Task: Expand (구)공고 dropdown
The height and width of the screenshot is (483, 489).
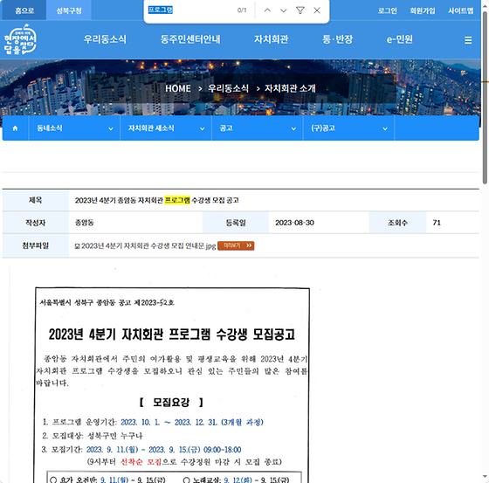Action: pyautogui.click(x=348, y=128)
